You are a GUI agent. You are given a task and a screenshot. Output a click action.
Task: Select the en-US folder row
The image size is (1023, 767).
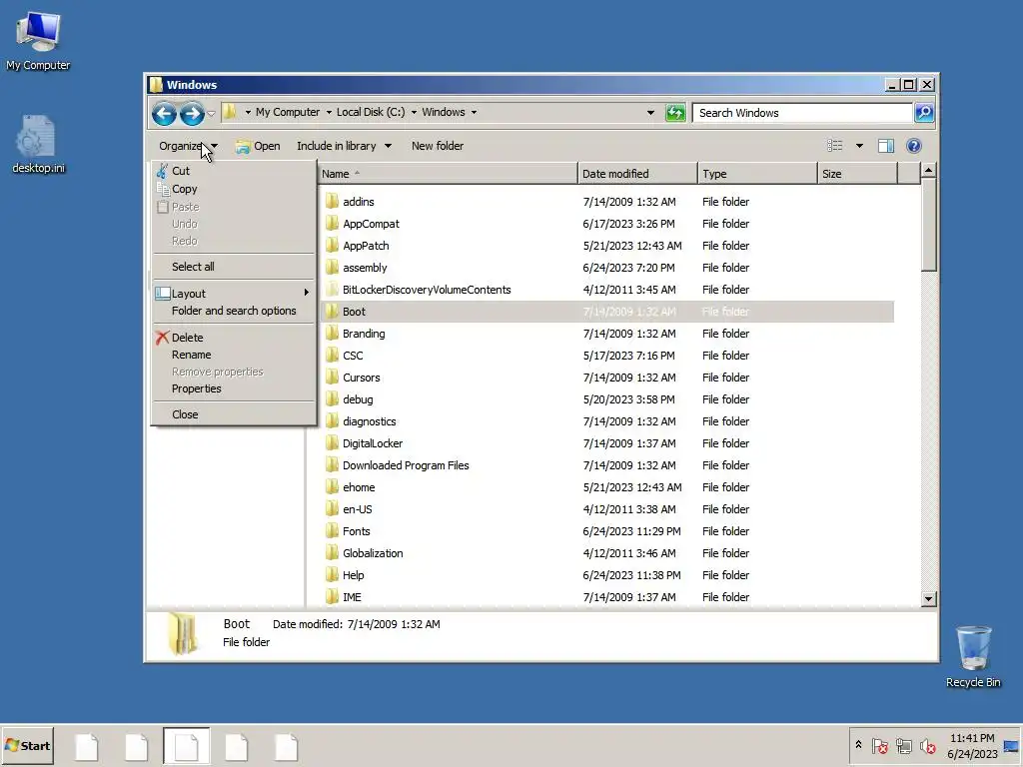coord(607,508)
